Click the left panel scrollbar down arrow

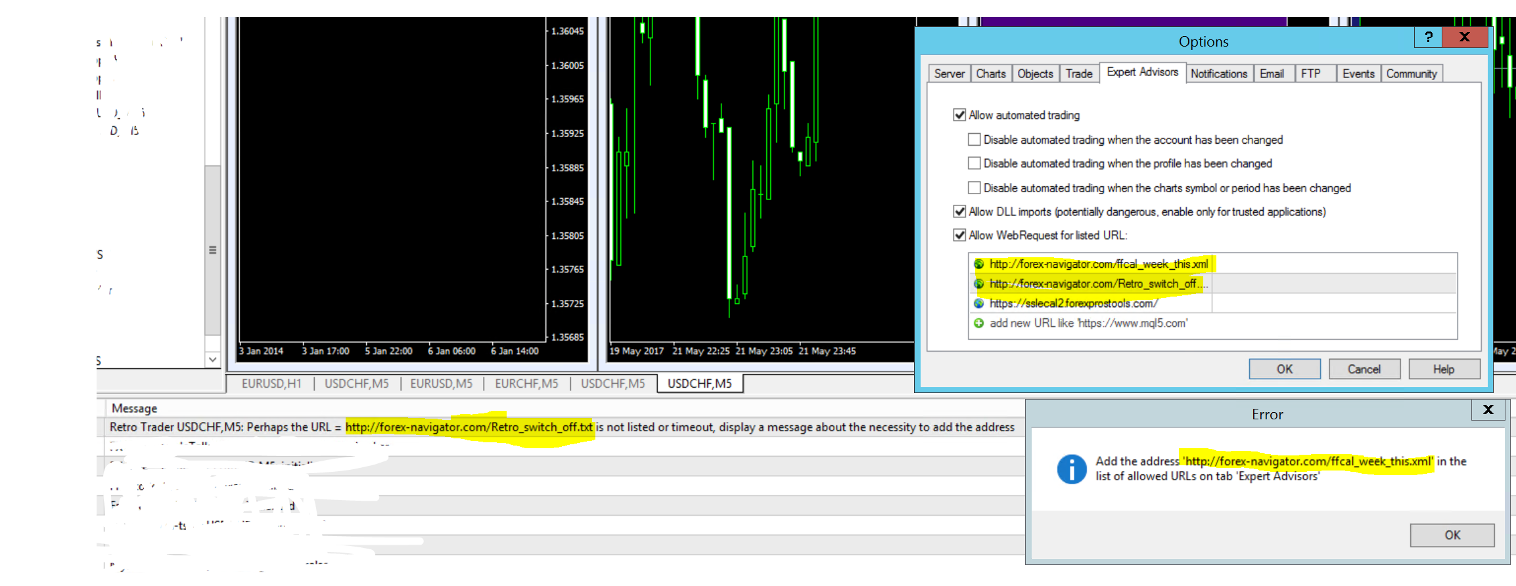[x=212, y=360]
